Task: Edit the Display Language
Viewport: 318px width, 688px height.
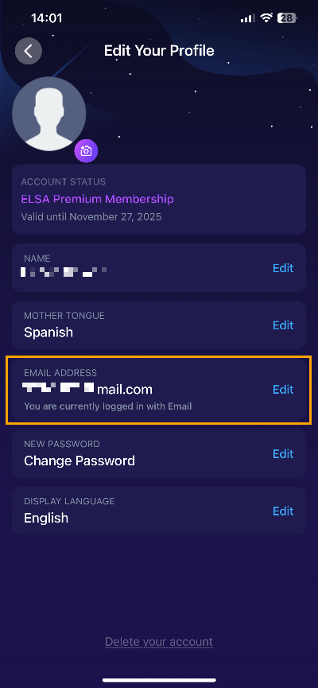Action: (x=283, y=511)
